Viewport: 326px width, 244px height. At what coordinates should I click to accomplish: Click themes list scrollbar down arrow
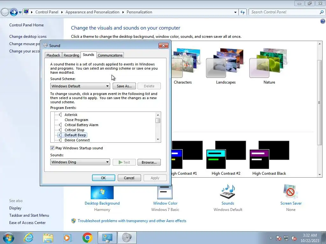(x=320, y=175)
